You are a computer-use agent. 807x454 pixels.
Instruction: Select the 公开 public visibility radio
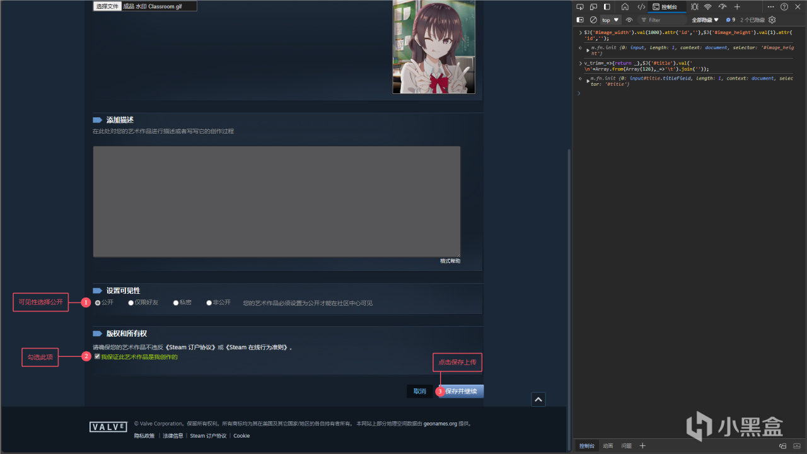98,303
